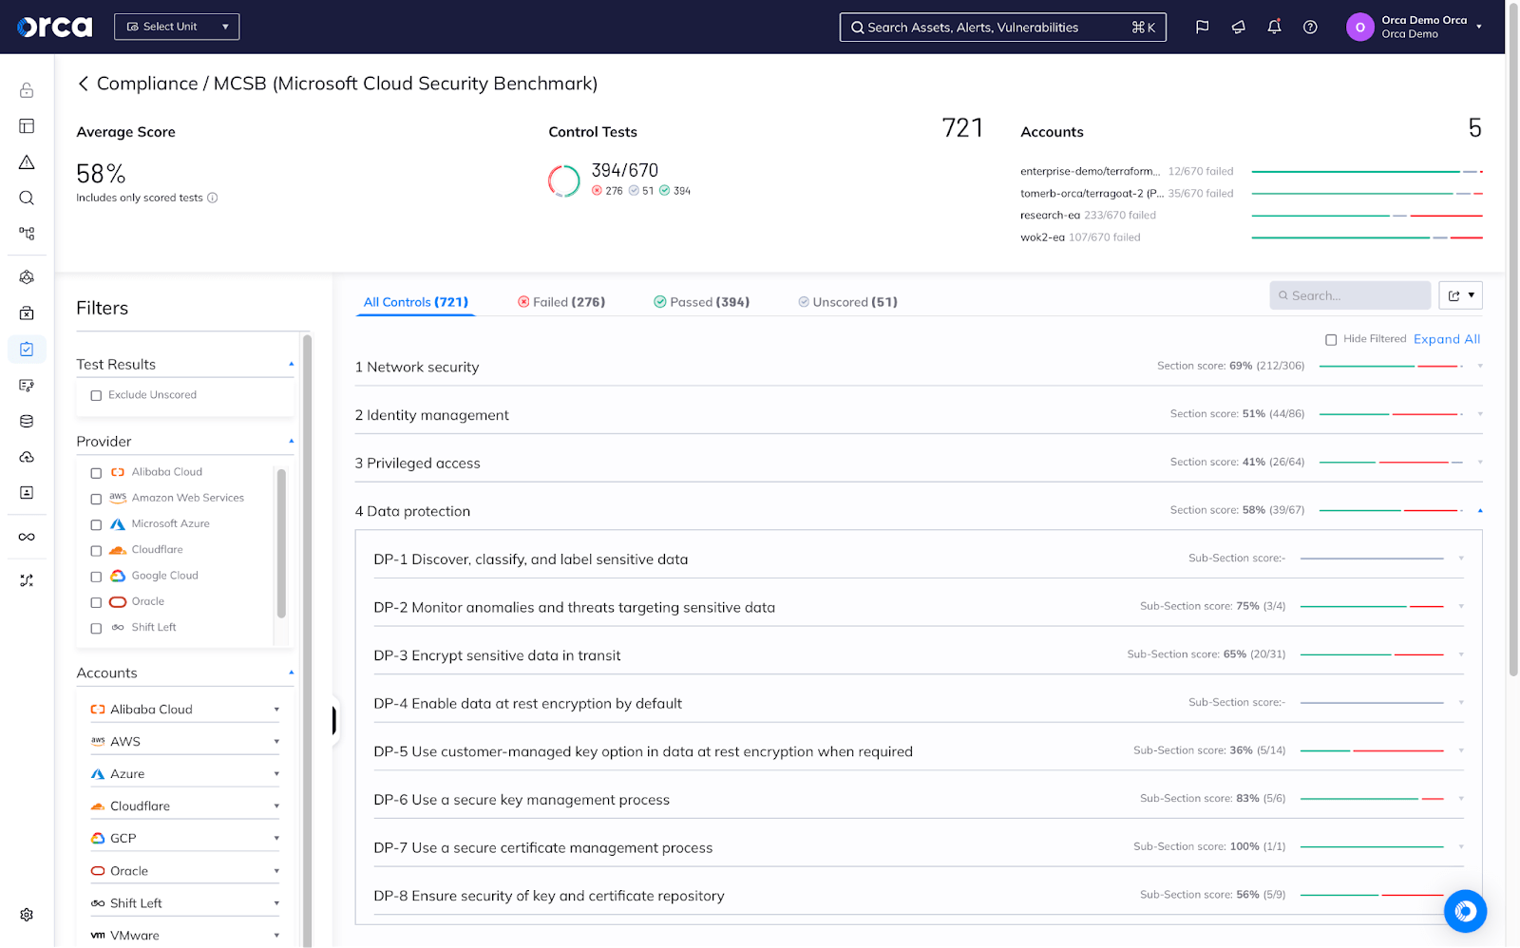Check the Amazon Web Services provider filter
The image size is (1520, 948).
tap(95, 498)
